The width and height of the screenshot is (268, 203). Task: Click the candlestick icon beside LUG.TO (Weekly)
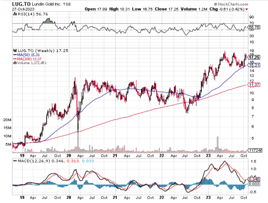(x=15, y=51)
